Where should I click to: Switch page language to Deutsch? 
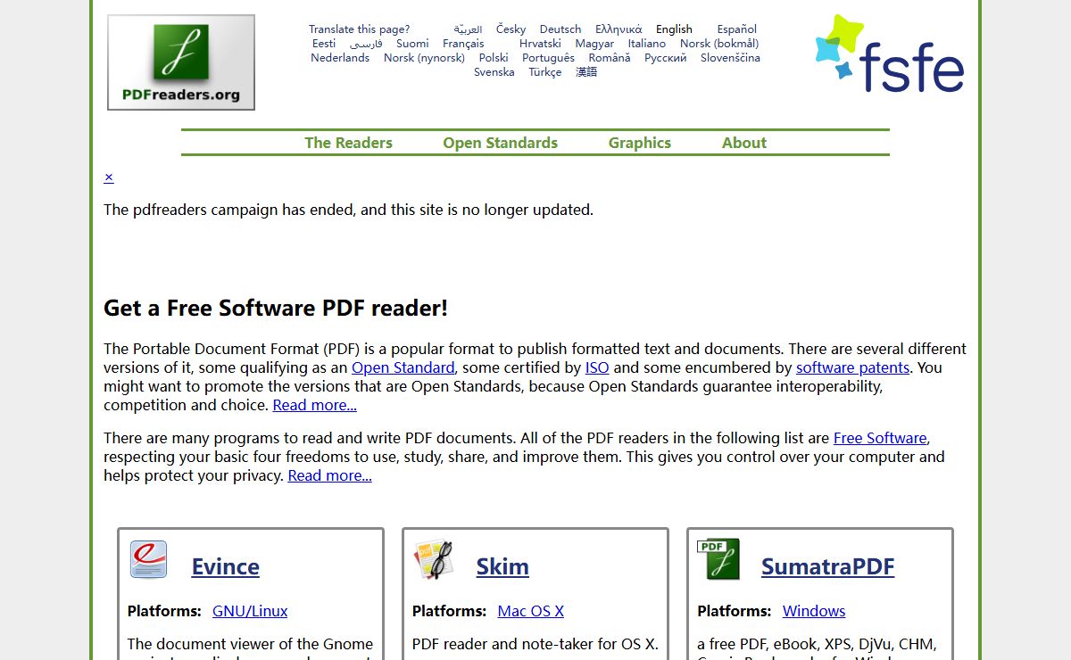point(560,29)
